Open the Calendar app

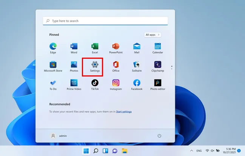click(158, 48)
